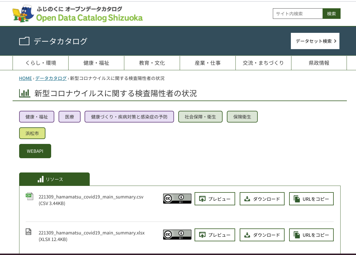Click the XLSX file icon for main_summary.xlsx
This screenshot has height=255, width=356.
click(28, 232)
